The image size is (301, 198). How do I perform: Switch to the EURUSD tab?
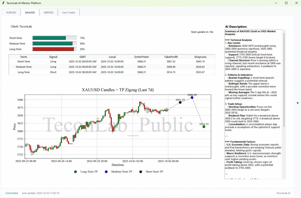pos(11,13)
